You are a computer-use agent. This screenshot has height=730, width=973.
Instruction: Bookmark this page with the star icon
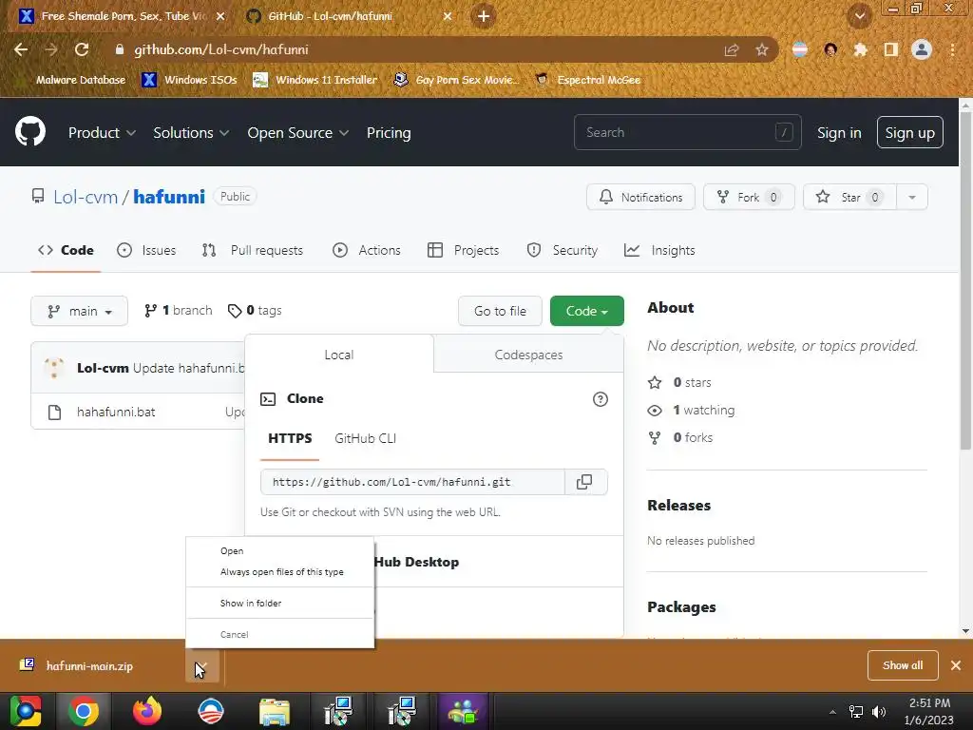tap(761, 49)
